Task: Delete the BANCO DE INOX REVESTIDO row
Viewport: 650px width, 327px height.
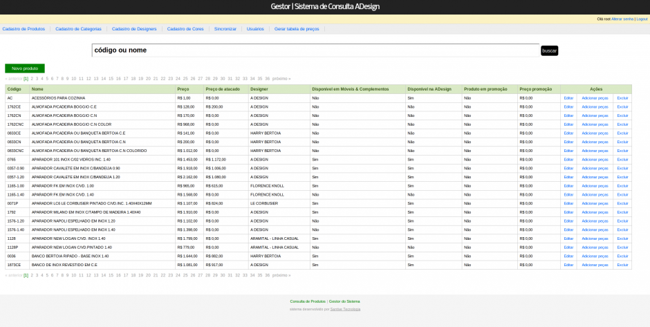Action: [x=622, y=265]
